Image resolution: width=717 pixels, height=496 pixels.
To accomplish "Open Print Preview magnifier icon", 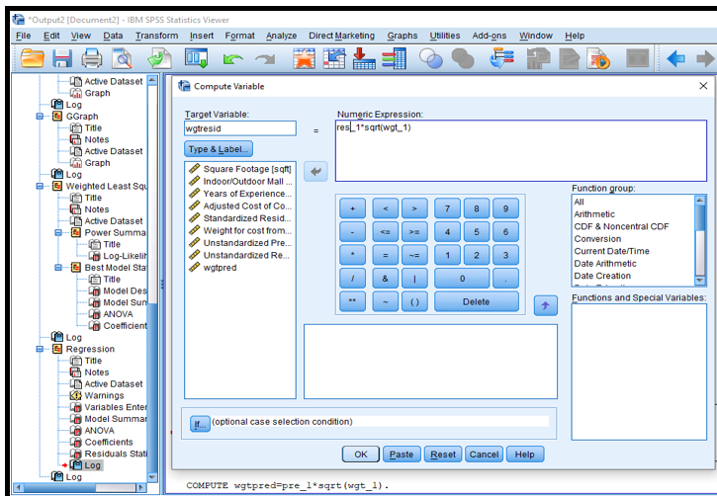I will point(122,58).
